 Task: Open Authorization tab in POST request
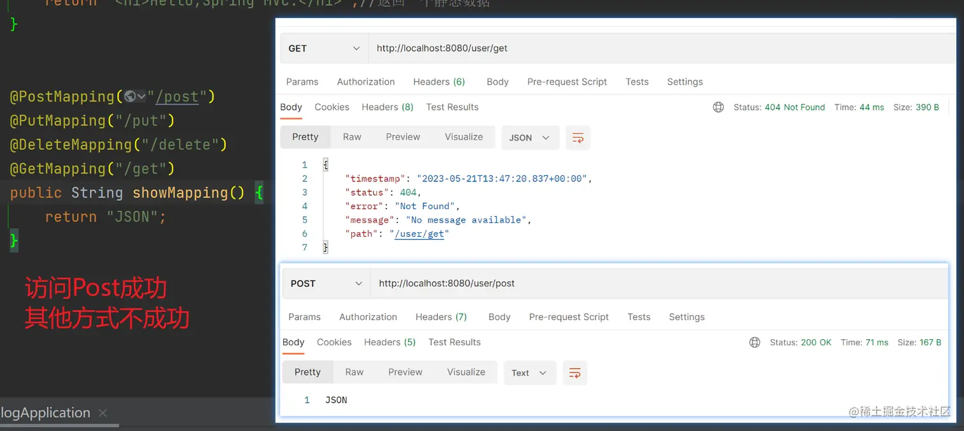[x=368, y=317]
